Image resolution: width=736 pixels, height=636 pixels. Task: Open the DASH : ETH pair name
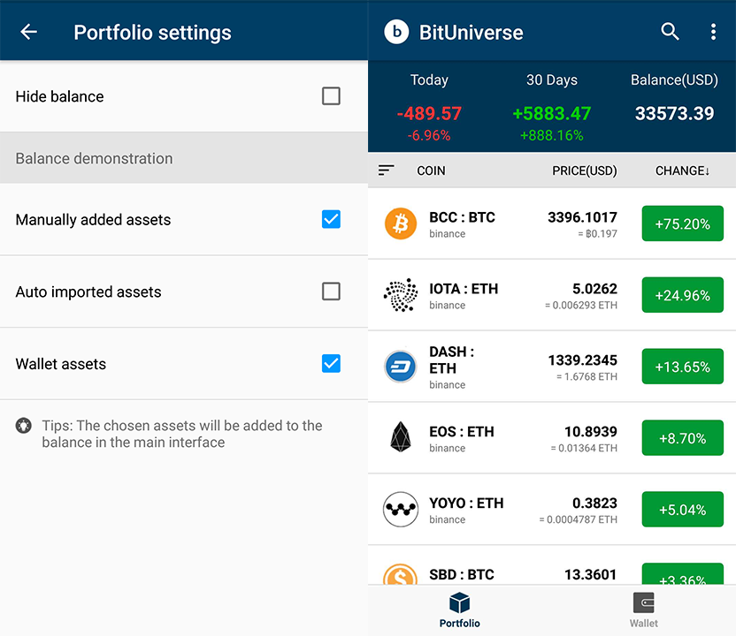[451, 360]
